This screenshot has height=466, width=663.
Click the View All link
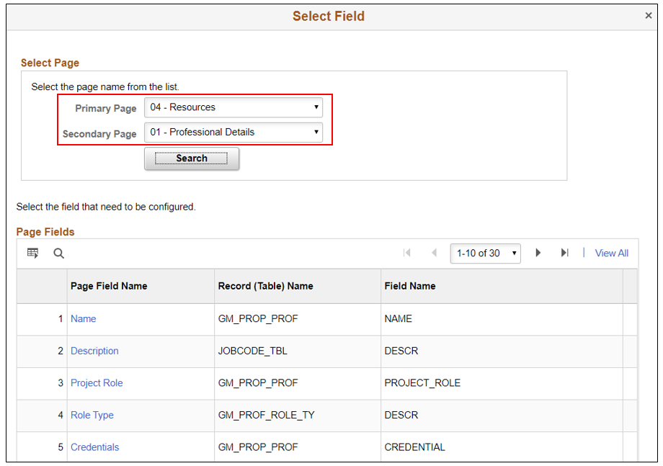[x=612, y=254]
